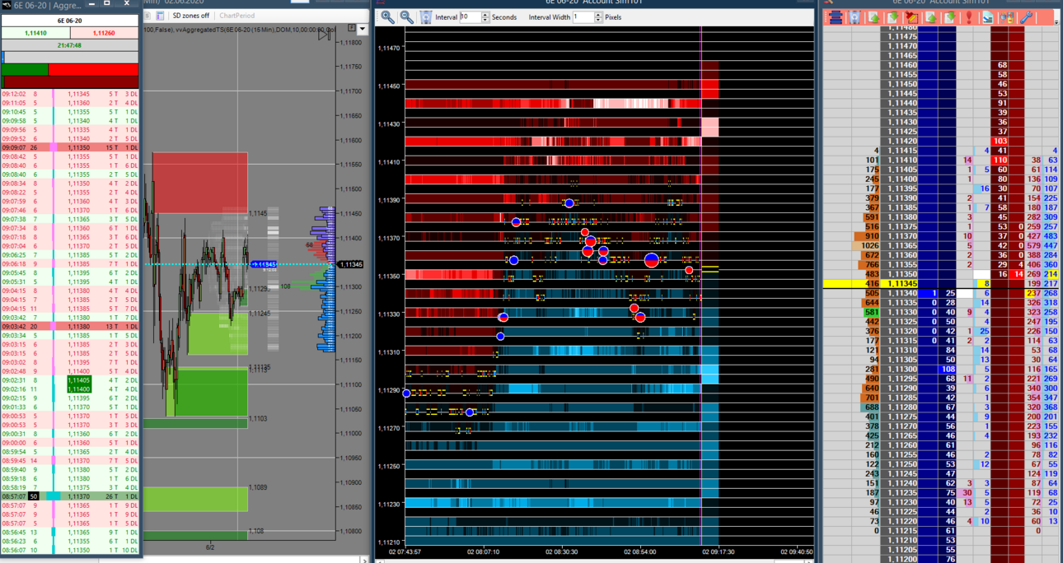Click the play-pause marker icon on chart
Image resolution: width=1063 pixels, height=563 pixels.
[x=325, y=34]
